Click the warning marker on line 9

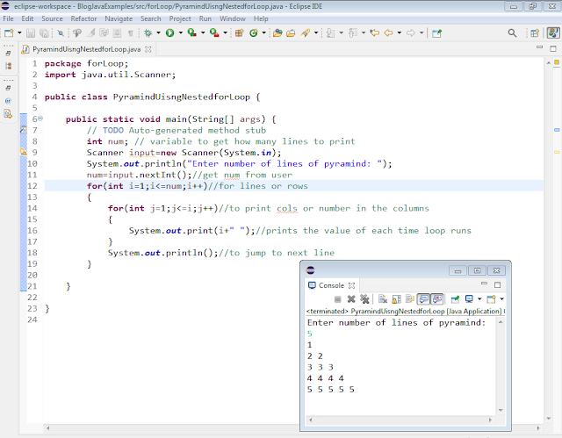point(24,152)
